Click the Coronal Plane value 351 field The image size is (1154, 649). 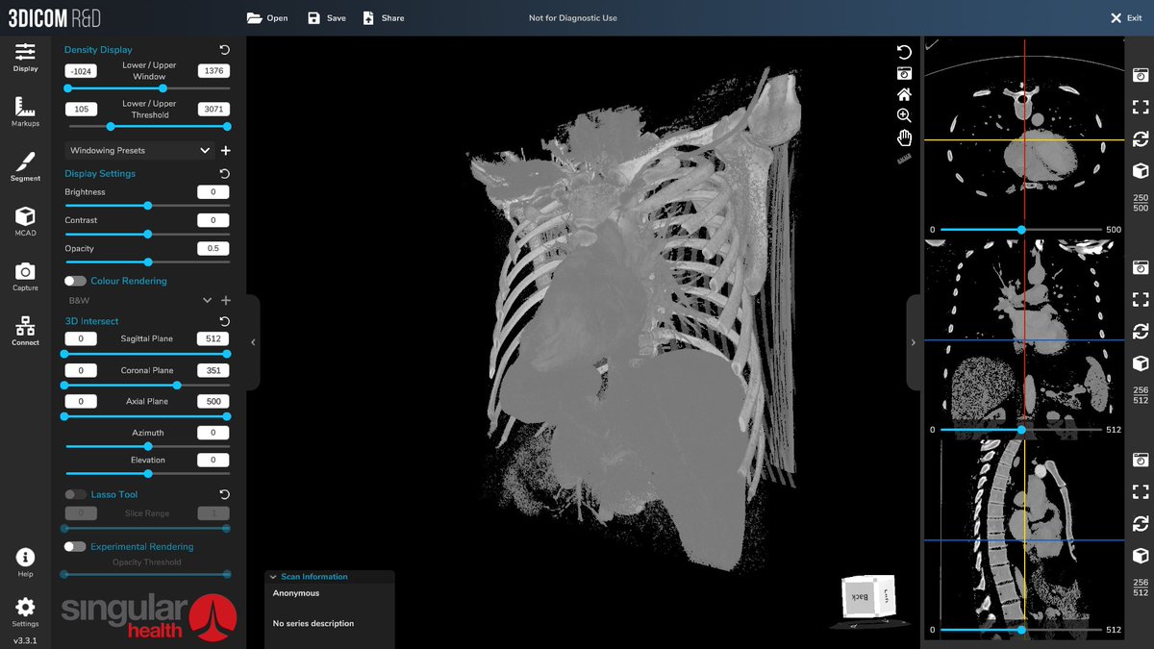213,370
